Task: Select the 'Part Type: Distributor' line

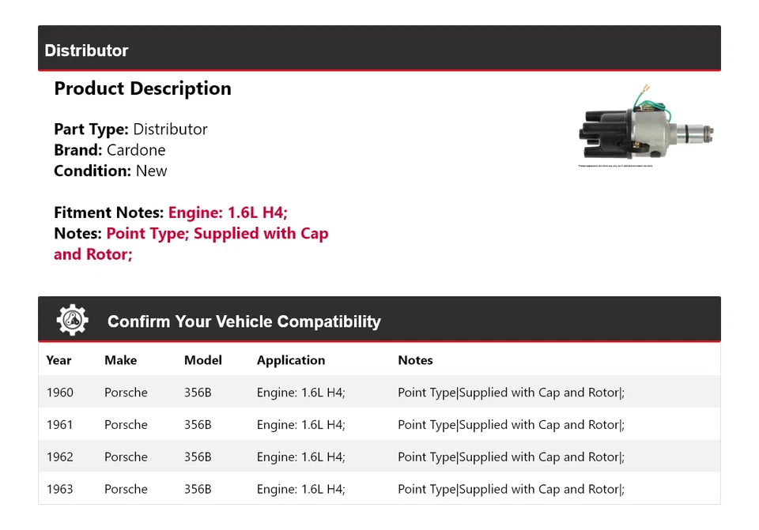Action: (130, 129)
